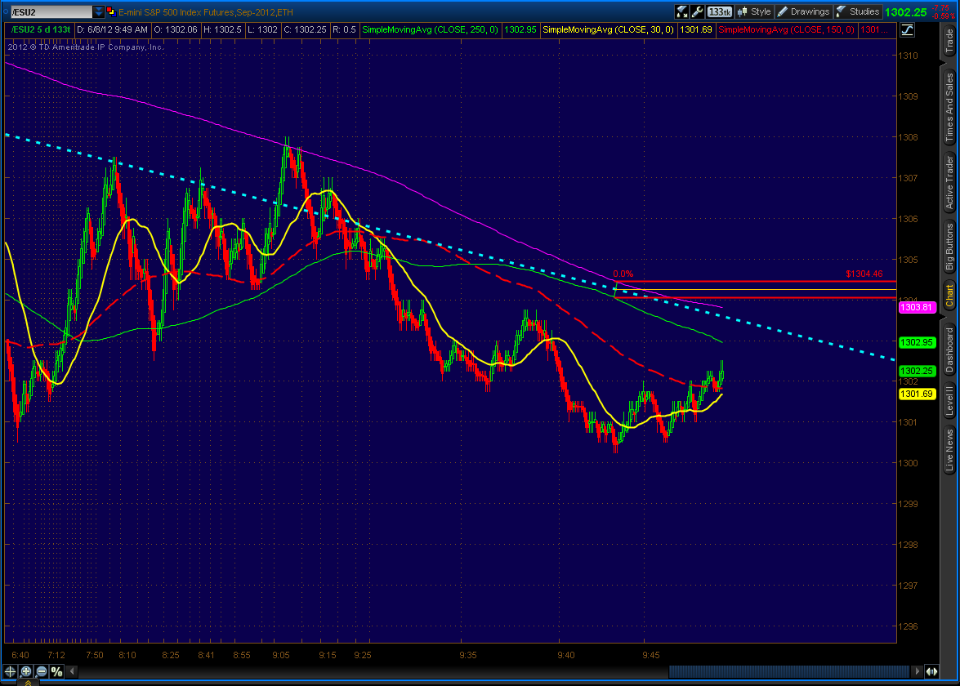Open the Level II side tab
This screenshot has width=960, height=686.
[949, 402]
